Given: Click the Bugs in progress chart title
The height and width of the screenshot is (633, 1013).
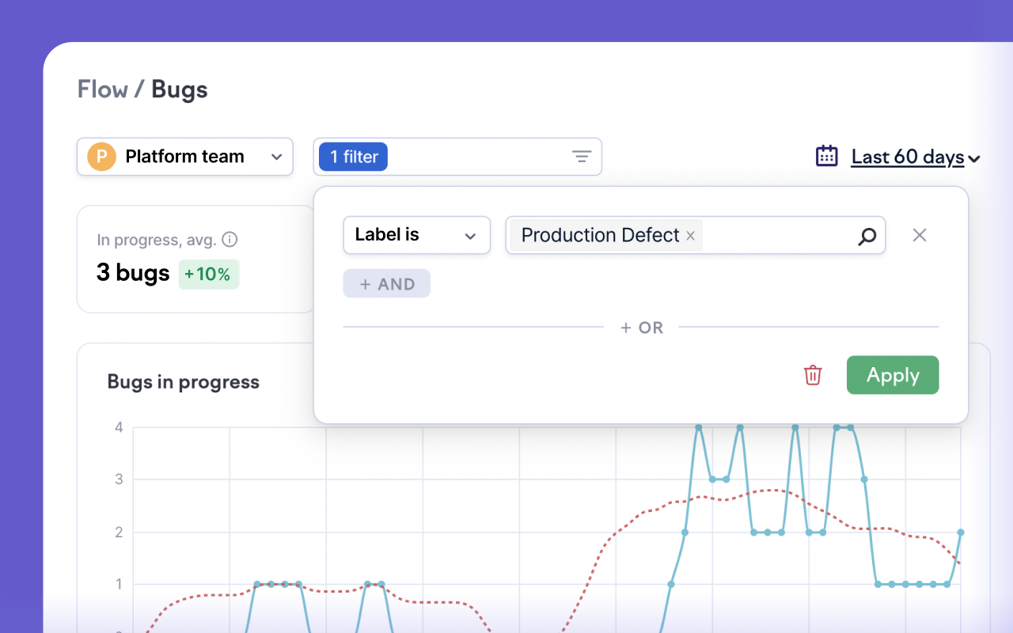Looking at the screenshot, I should [x=183, y=382].
